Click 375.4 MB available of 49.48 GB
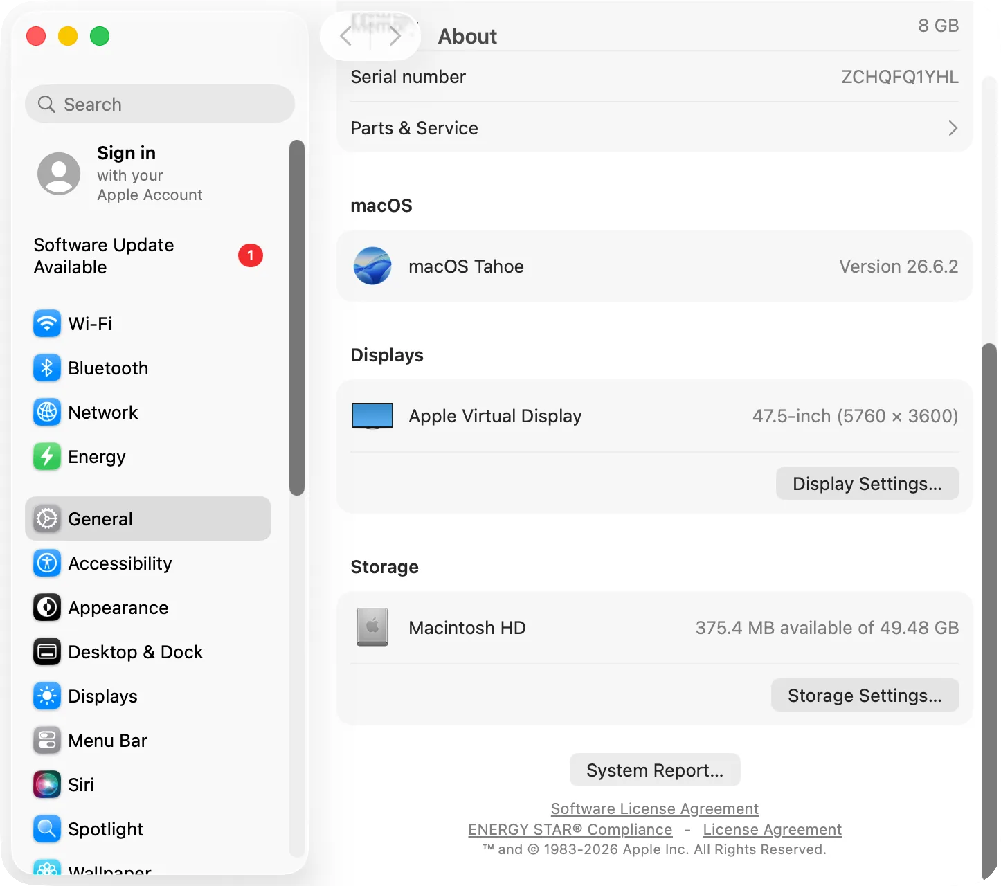 tap(827, 628)
